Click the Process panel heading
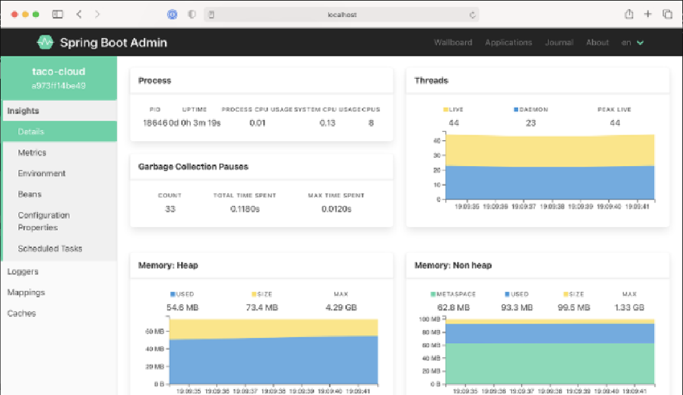 coord(154,81)
